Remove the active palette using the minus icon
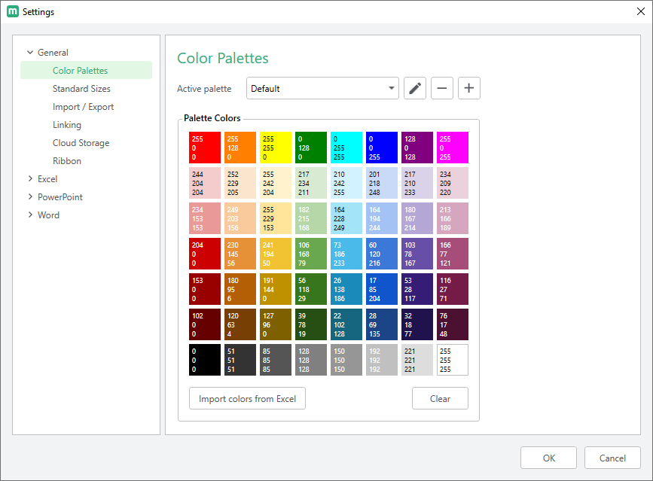This screenshot has width=653, height=481. pos(441,88)
